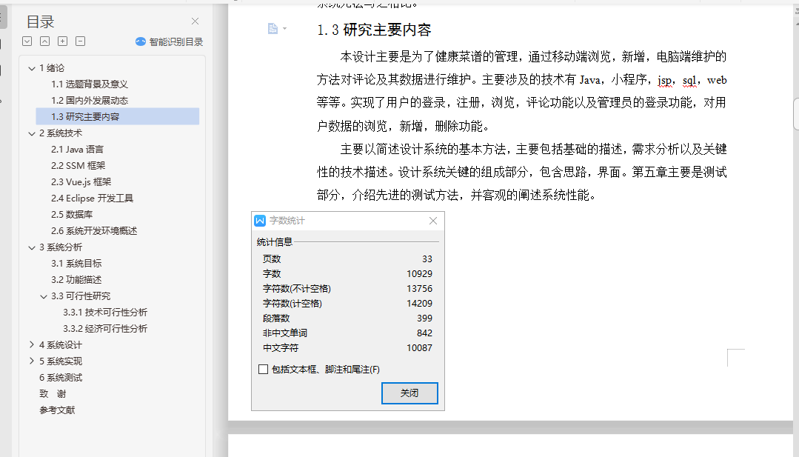
Task: Click the 页数 value 33
Action: click(x=427, y=258)
